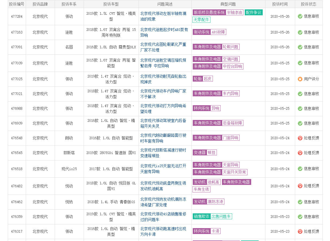This screenshot has height=241, width=330.
Task: Click model text 2020款 1.4L 手动 青春版GS
Action: click(111, 202)
